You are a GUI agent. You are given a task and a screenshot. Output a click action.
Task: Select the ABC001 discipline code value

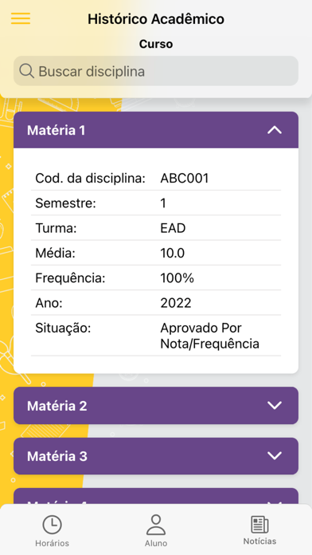coord(185,179)
